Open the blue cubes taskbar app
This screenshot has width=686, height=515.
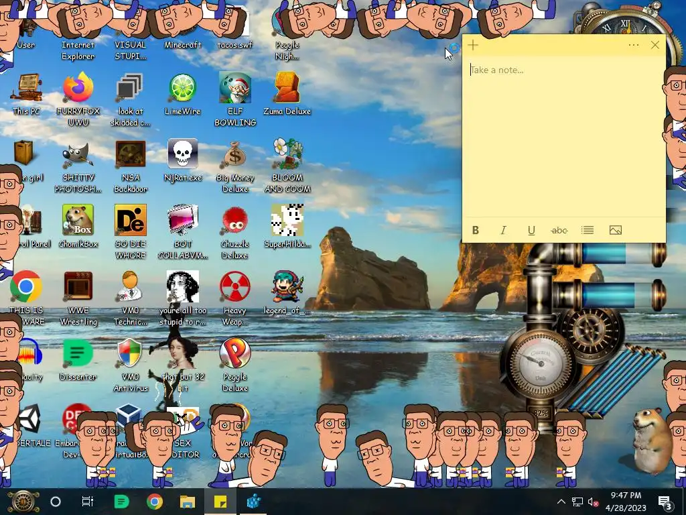point(254,502)
